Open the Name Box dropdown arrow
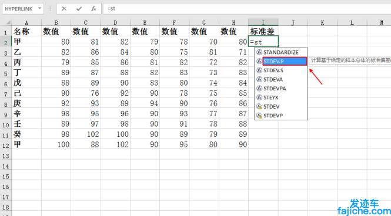The height and width of the screenshot is (216, 391). (x=39, y=9)
